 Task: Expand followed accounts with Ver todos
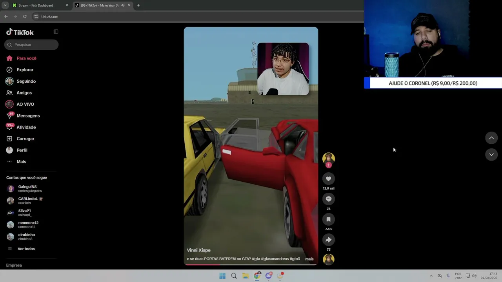click(26, 249)
